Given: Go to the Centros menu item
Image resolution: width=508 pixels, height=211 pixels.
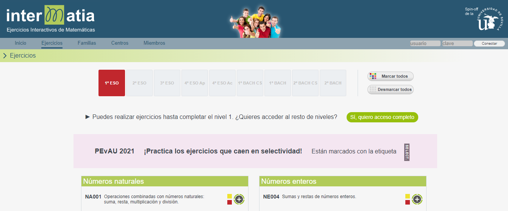Looking at the screenshot, I should 120,43.
